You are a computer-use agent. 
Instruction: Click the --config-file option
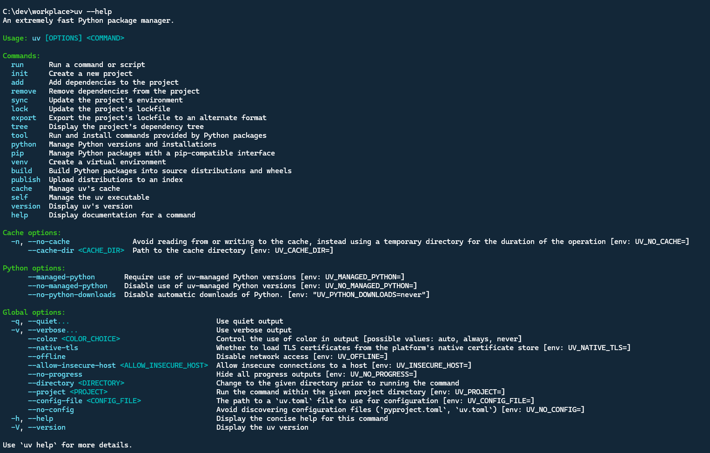55,401
